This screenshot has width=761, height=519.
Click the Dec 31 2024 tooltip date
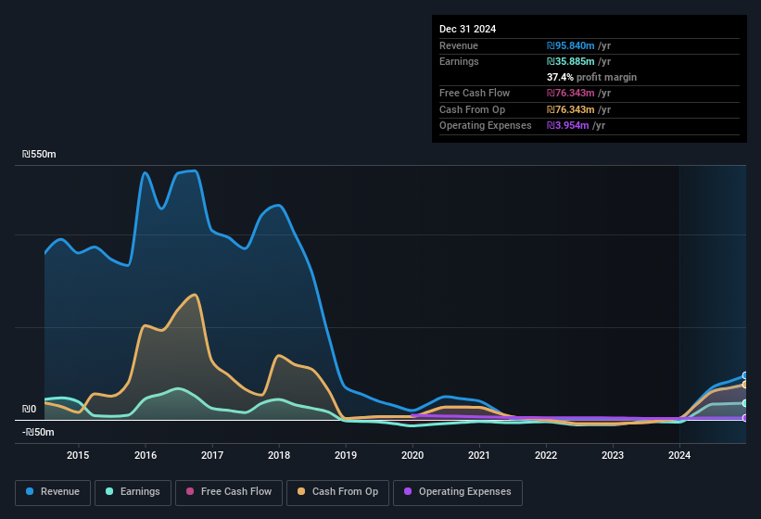point(467,29)
